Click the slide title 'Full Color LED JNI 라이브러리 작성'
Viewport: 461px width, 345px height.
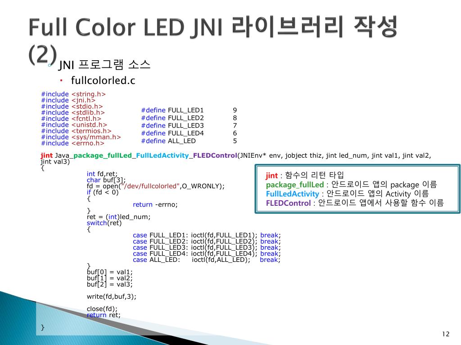tap(213, 27)
